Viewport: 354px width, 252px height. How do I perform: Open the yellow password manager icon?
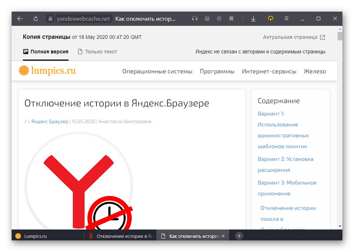[271, 19]
